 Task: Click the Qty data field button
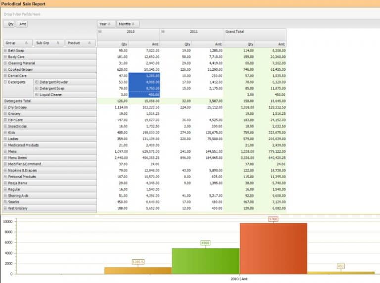coord(9,24)
